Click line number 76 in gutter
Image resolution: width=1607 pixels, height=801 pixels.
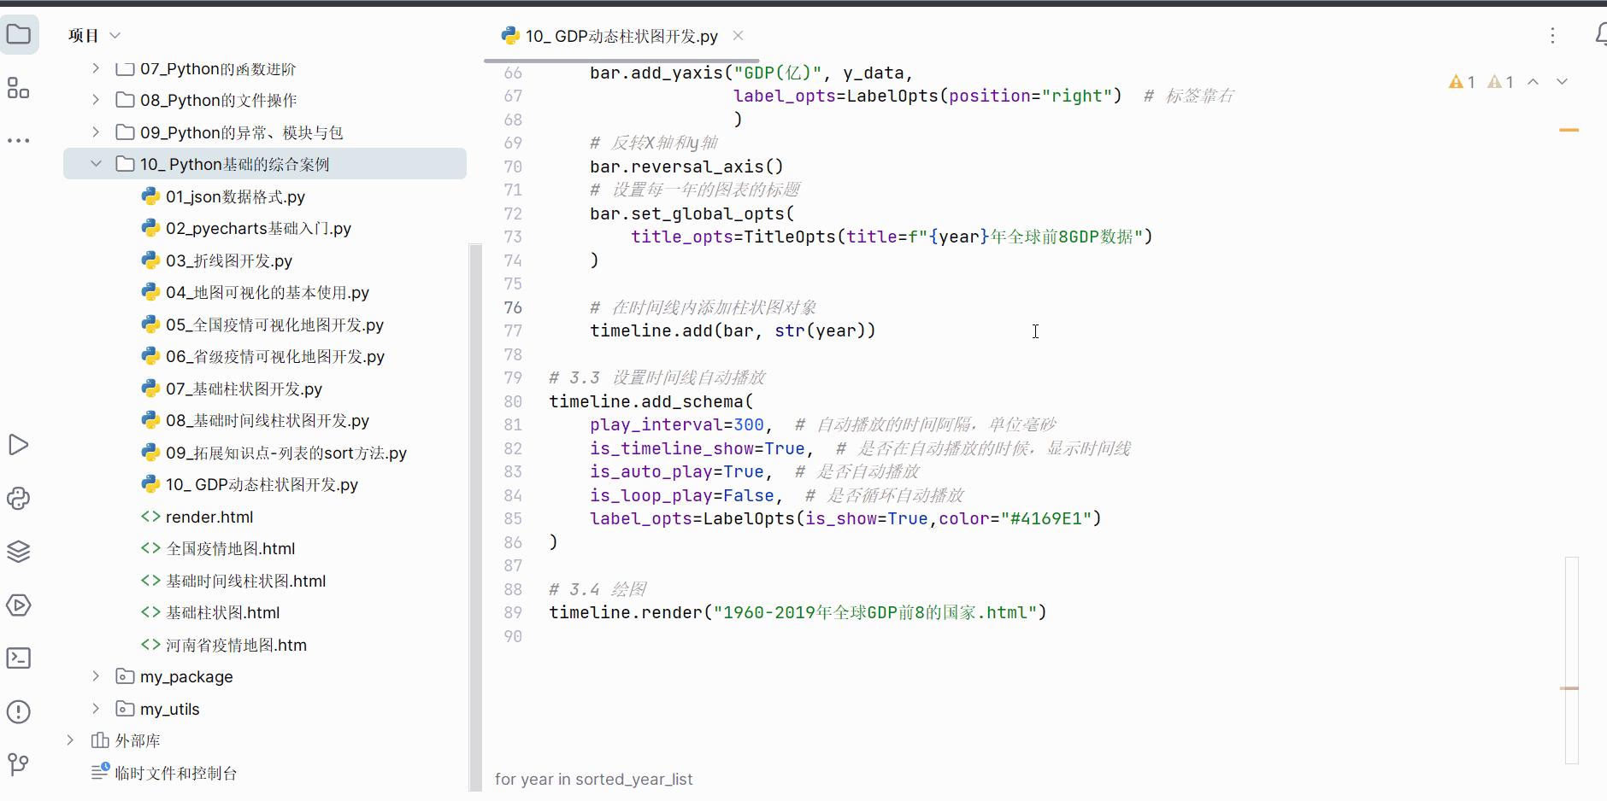pos(513,307)
